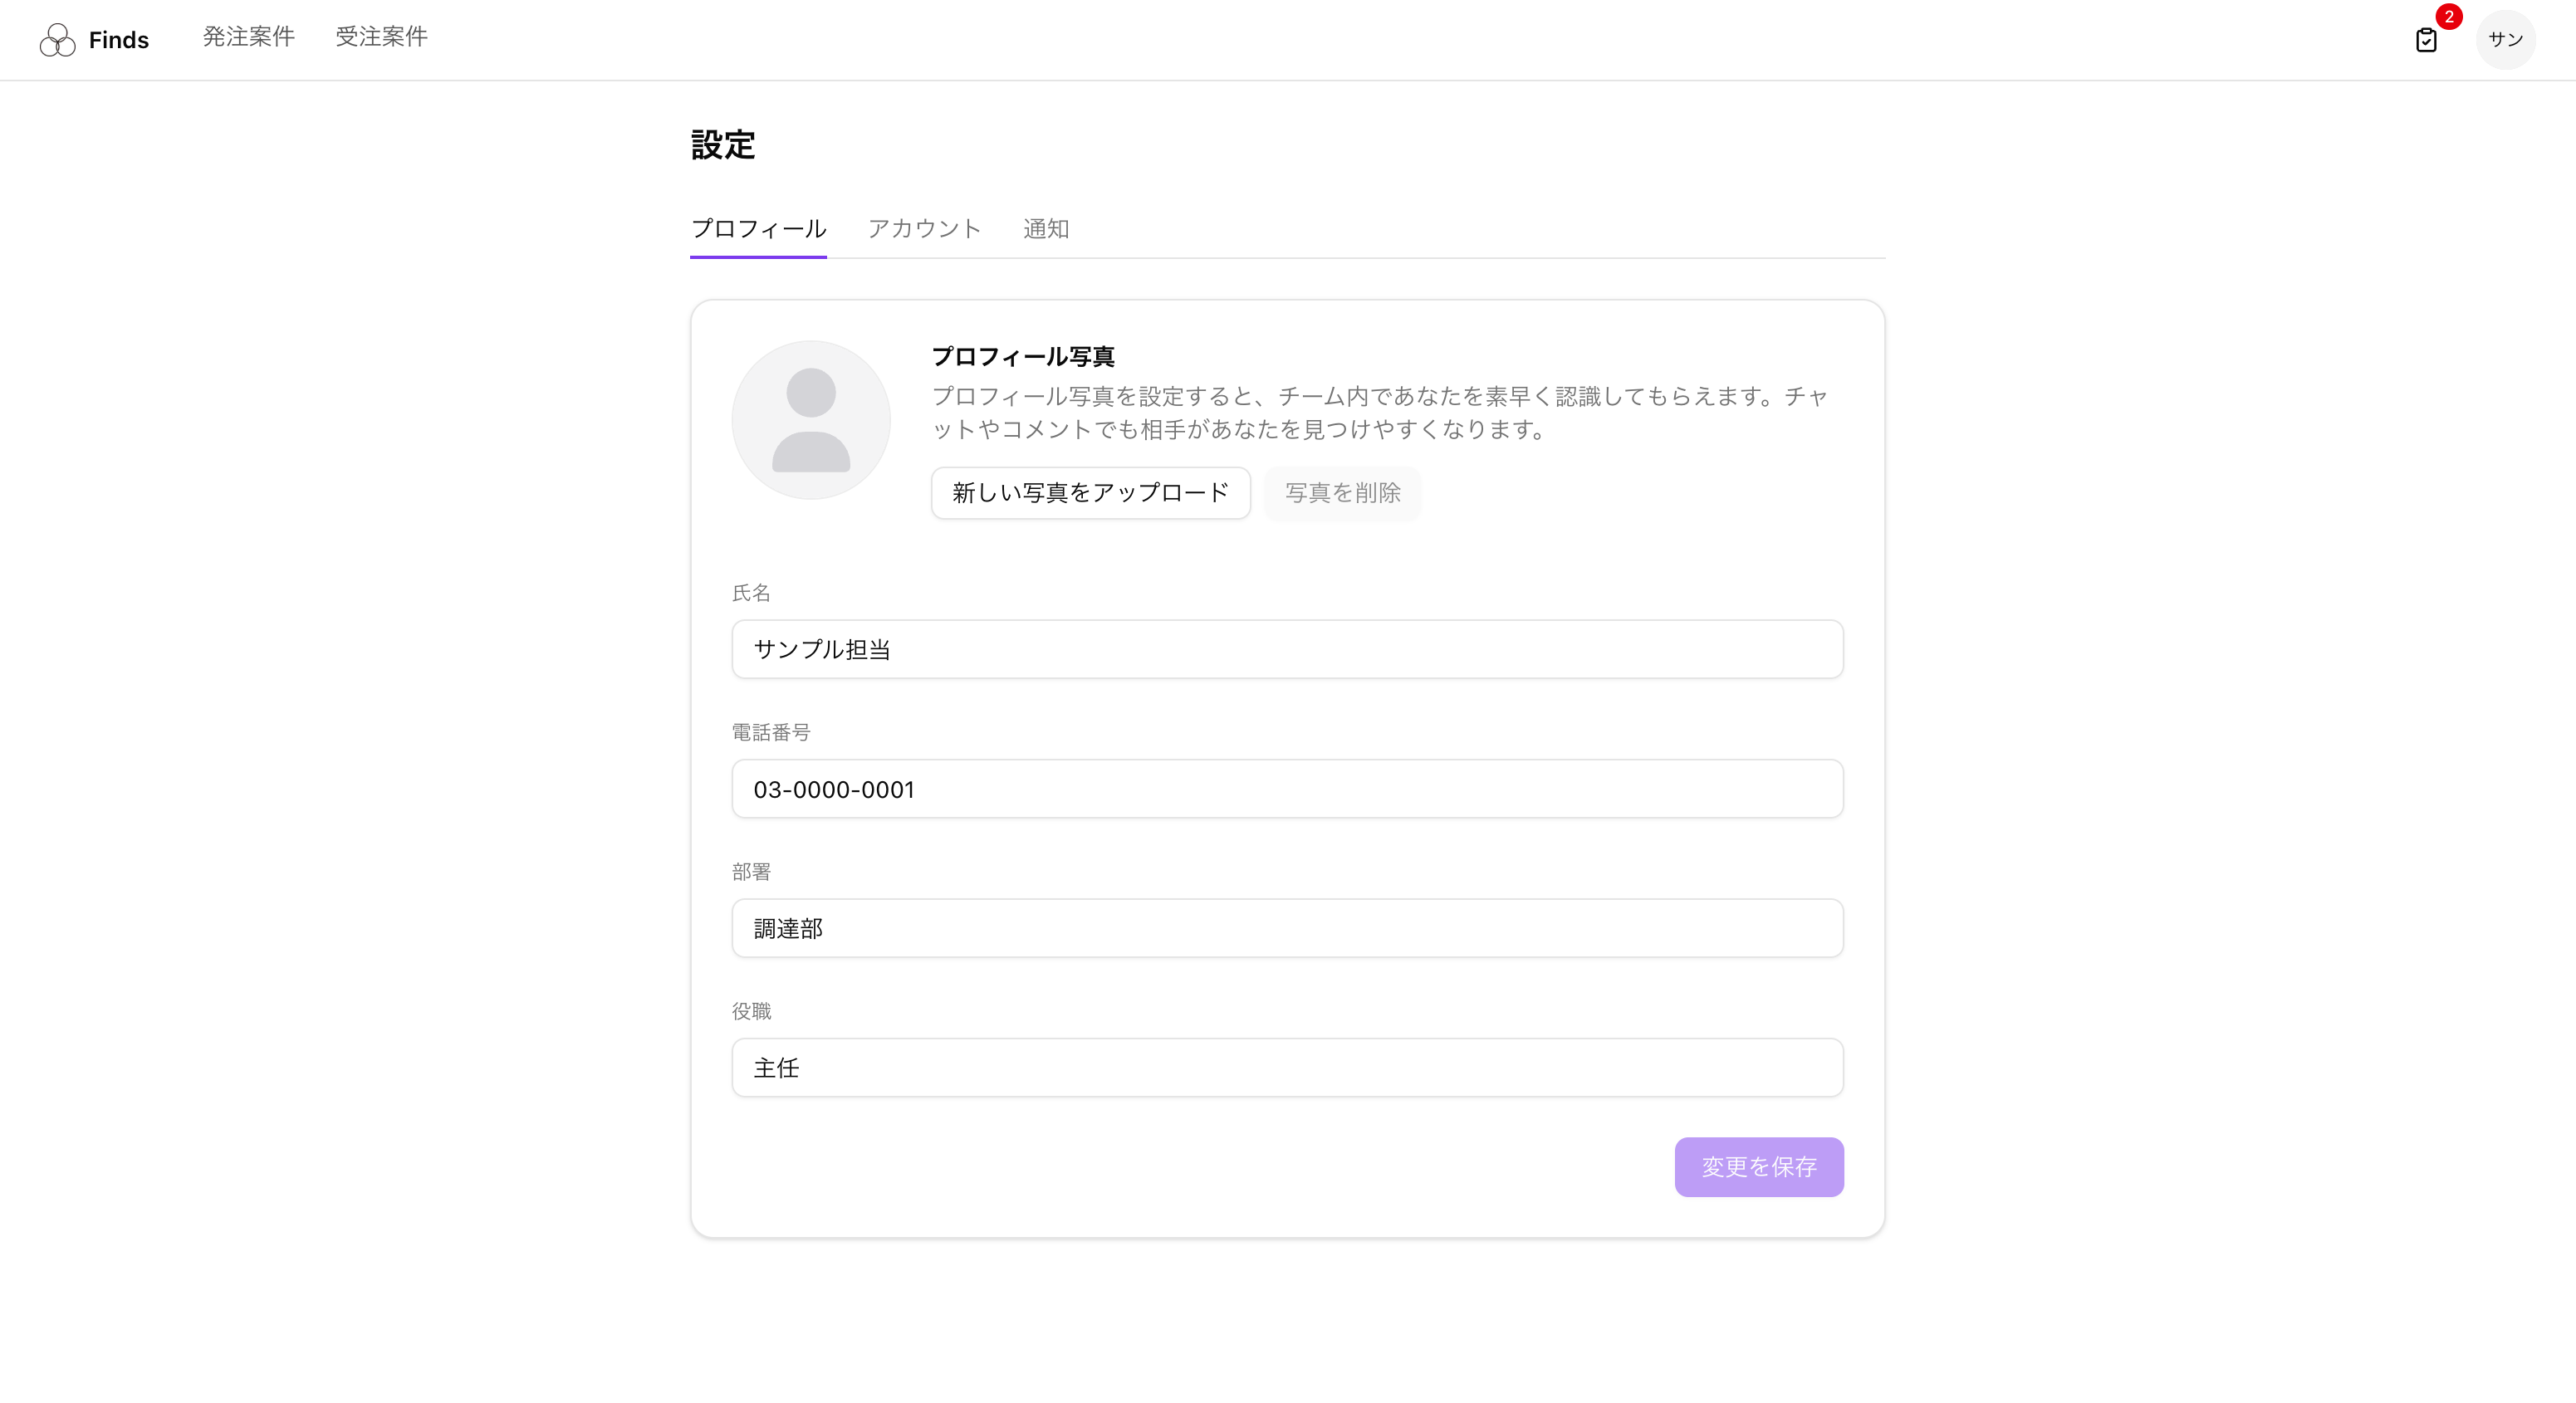Viewport: 2576px width, 1403px height.
Task: Navigate to 受注案件 in the header
Action: tap(381, 37)
